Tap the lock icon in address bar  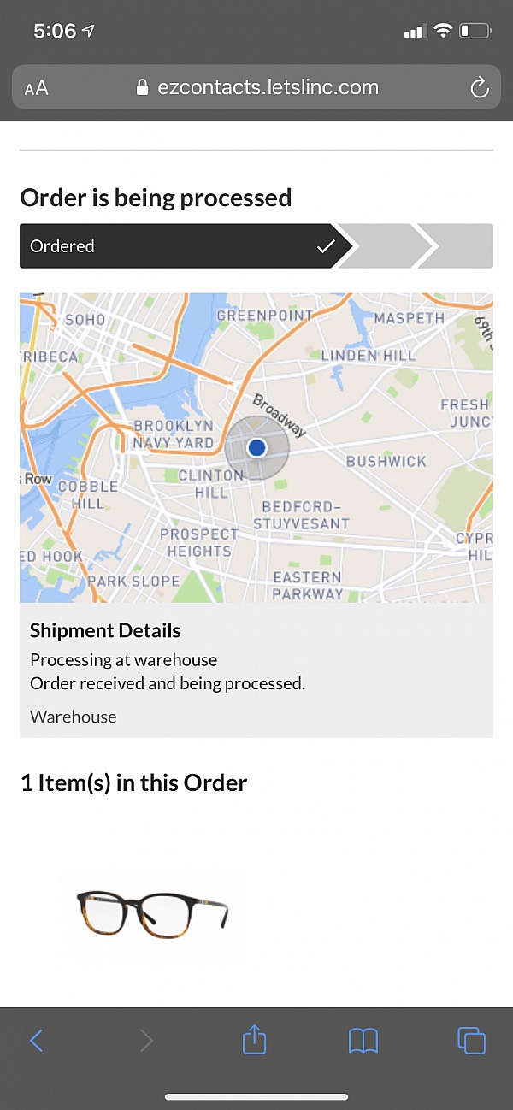[x=143, y=87]
